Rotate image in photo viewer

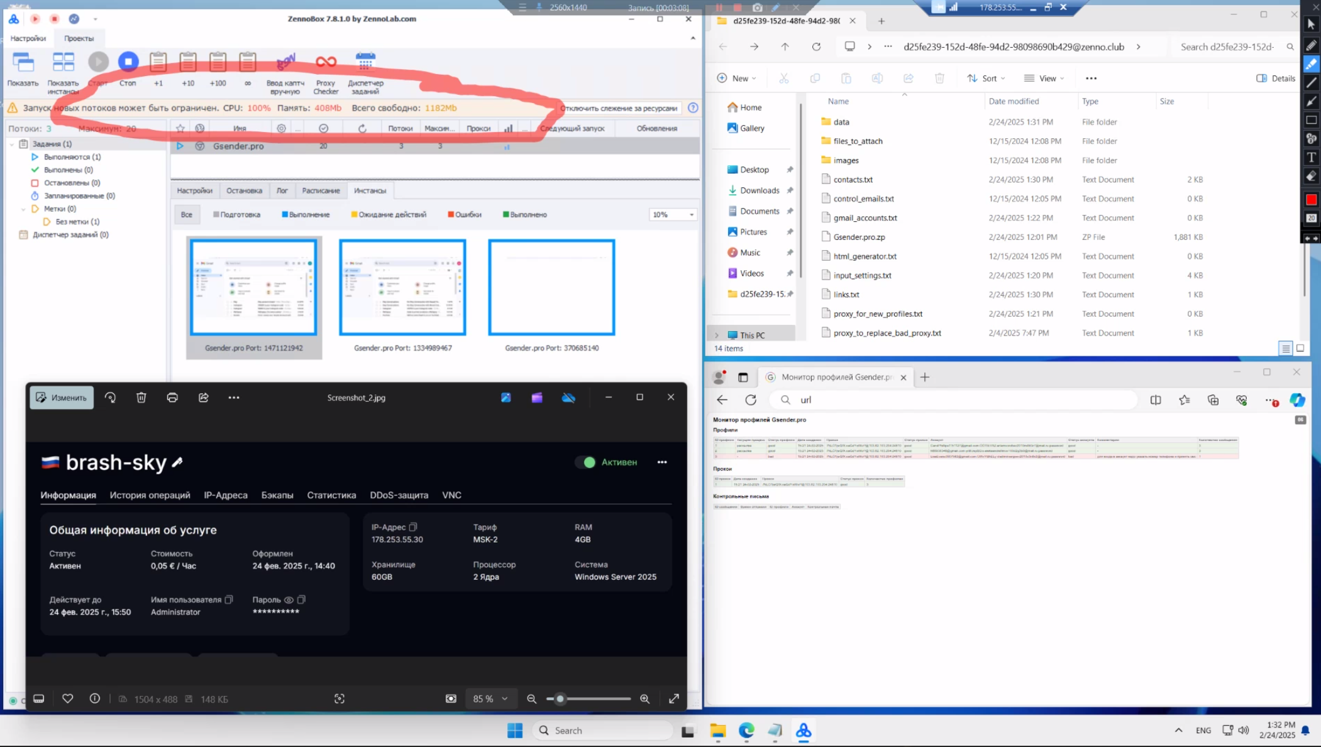click(x=110, y=398)
